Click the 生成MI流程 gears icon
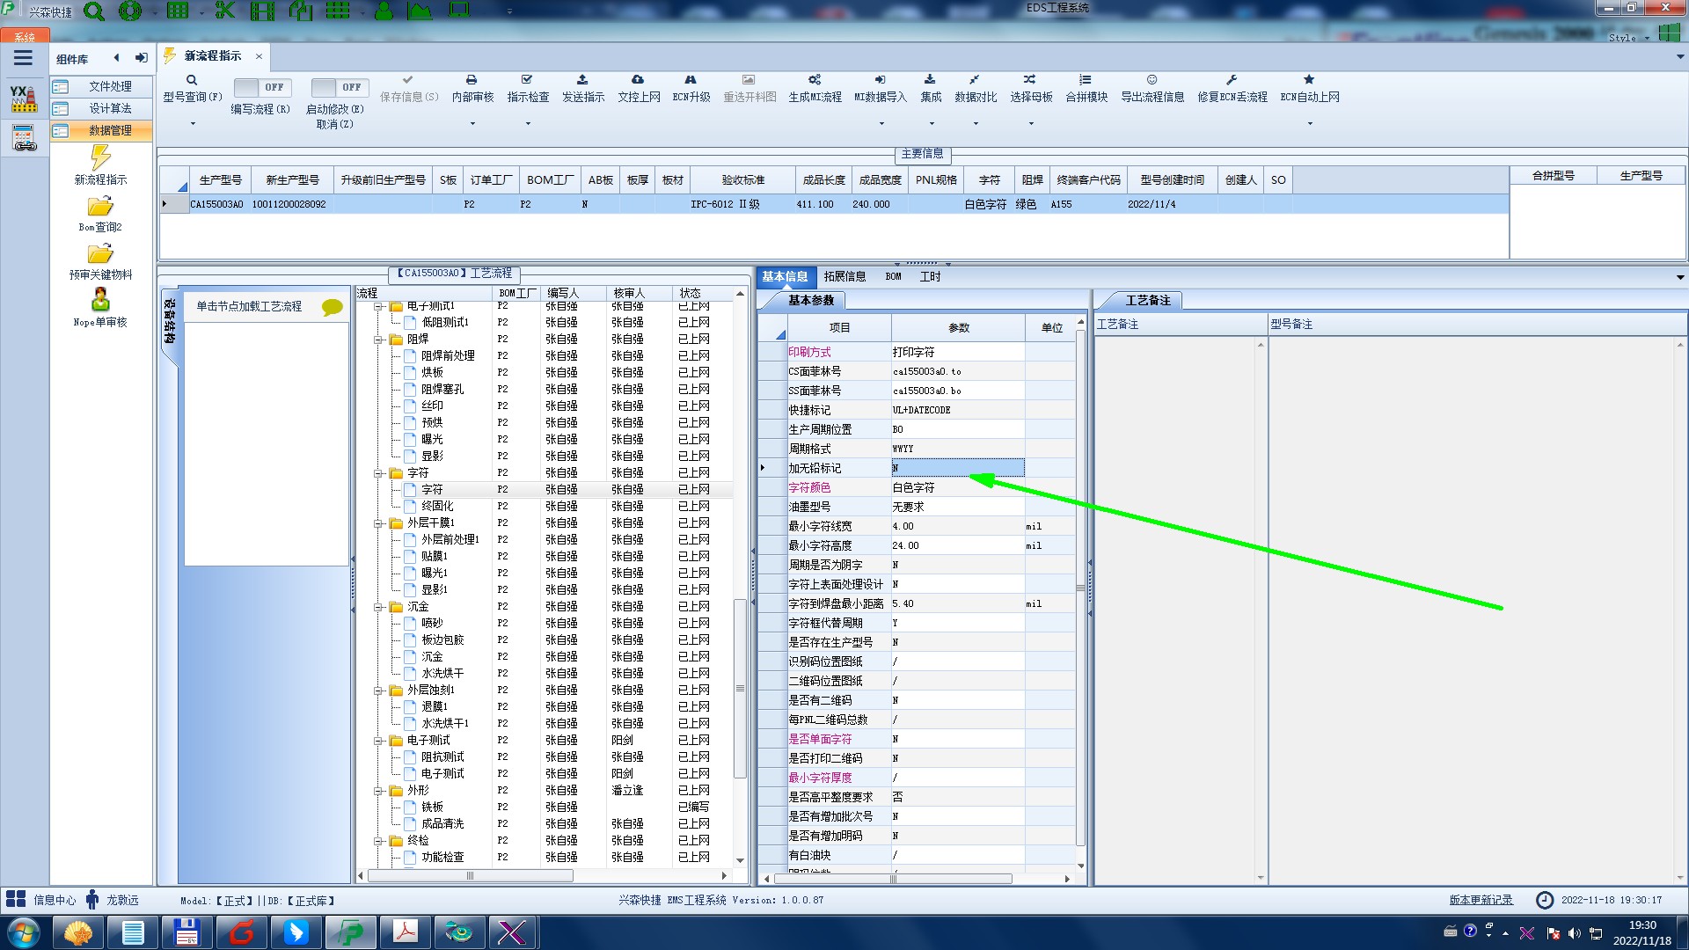This screenshot has width=1689, height=950. (815, 80)
